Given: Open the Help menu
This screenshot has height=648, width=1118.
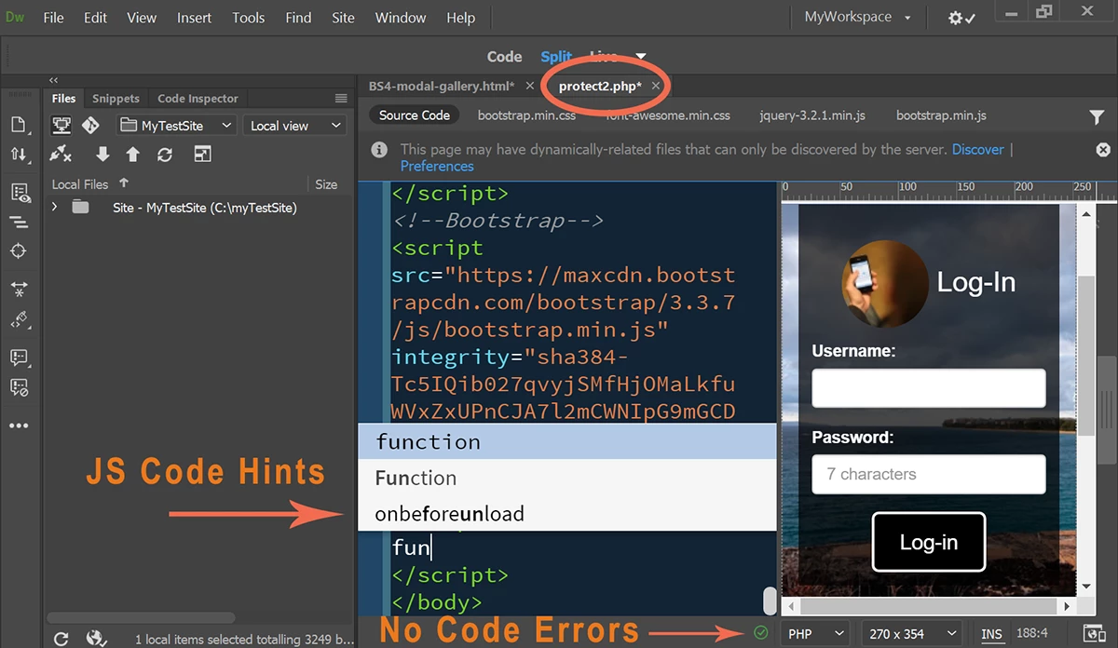Looking at the screenshot, I should coord(460,18).
